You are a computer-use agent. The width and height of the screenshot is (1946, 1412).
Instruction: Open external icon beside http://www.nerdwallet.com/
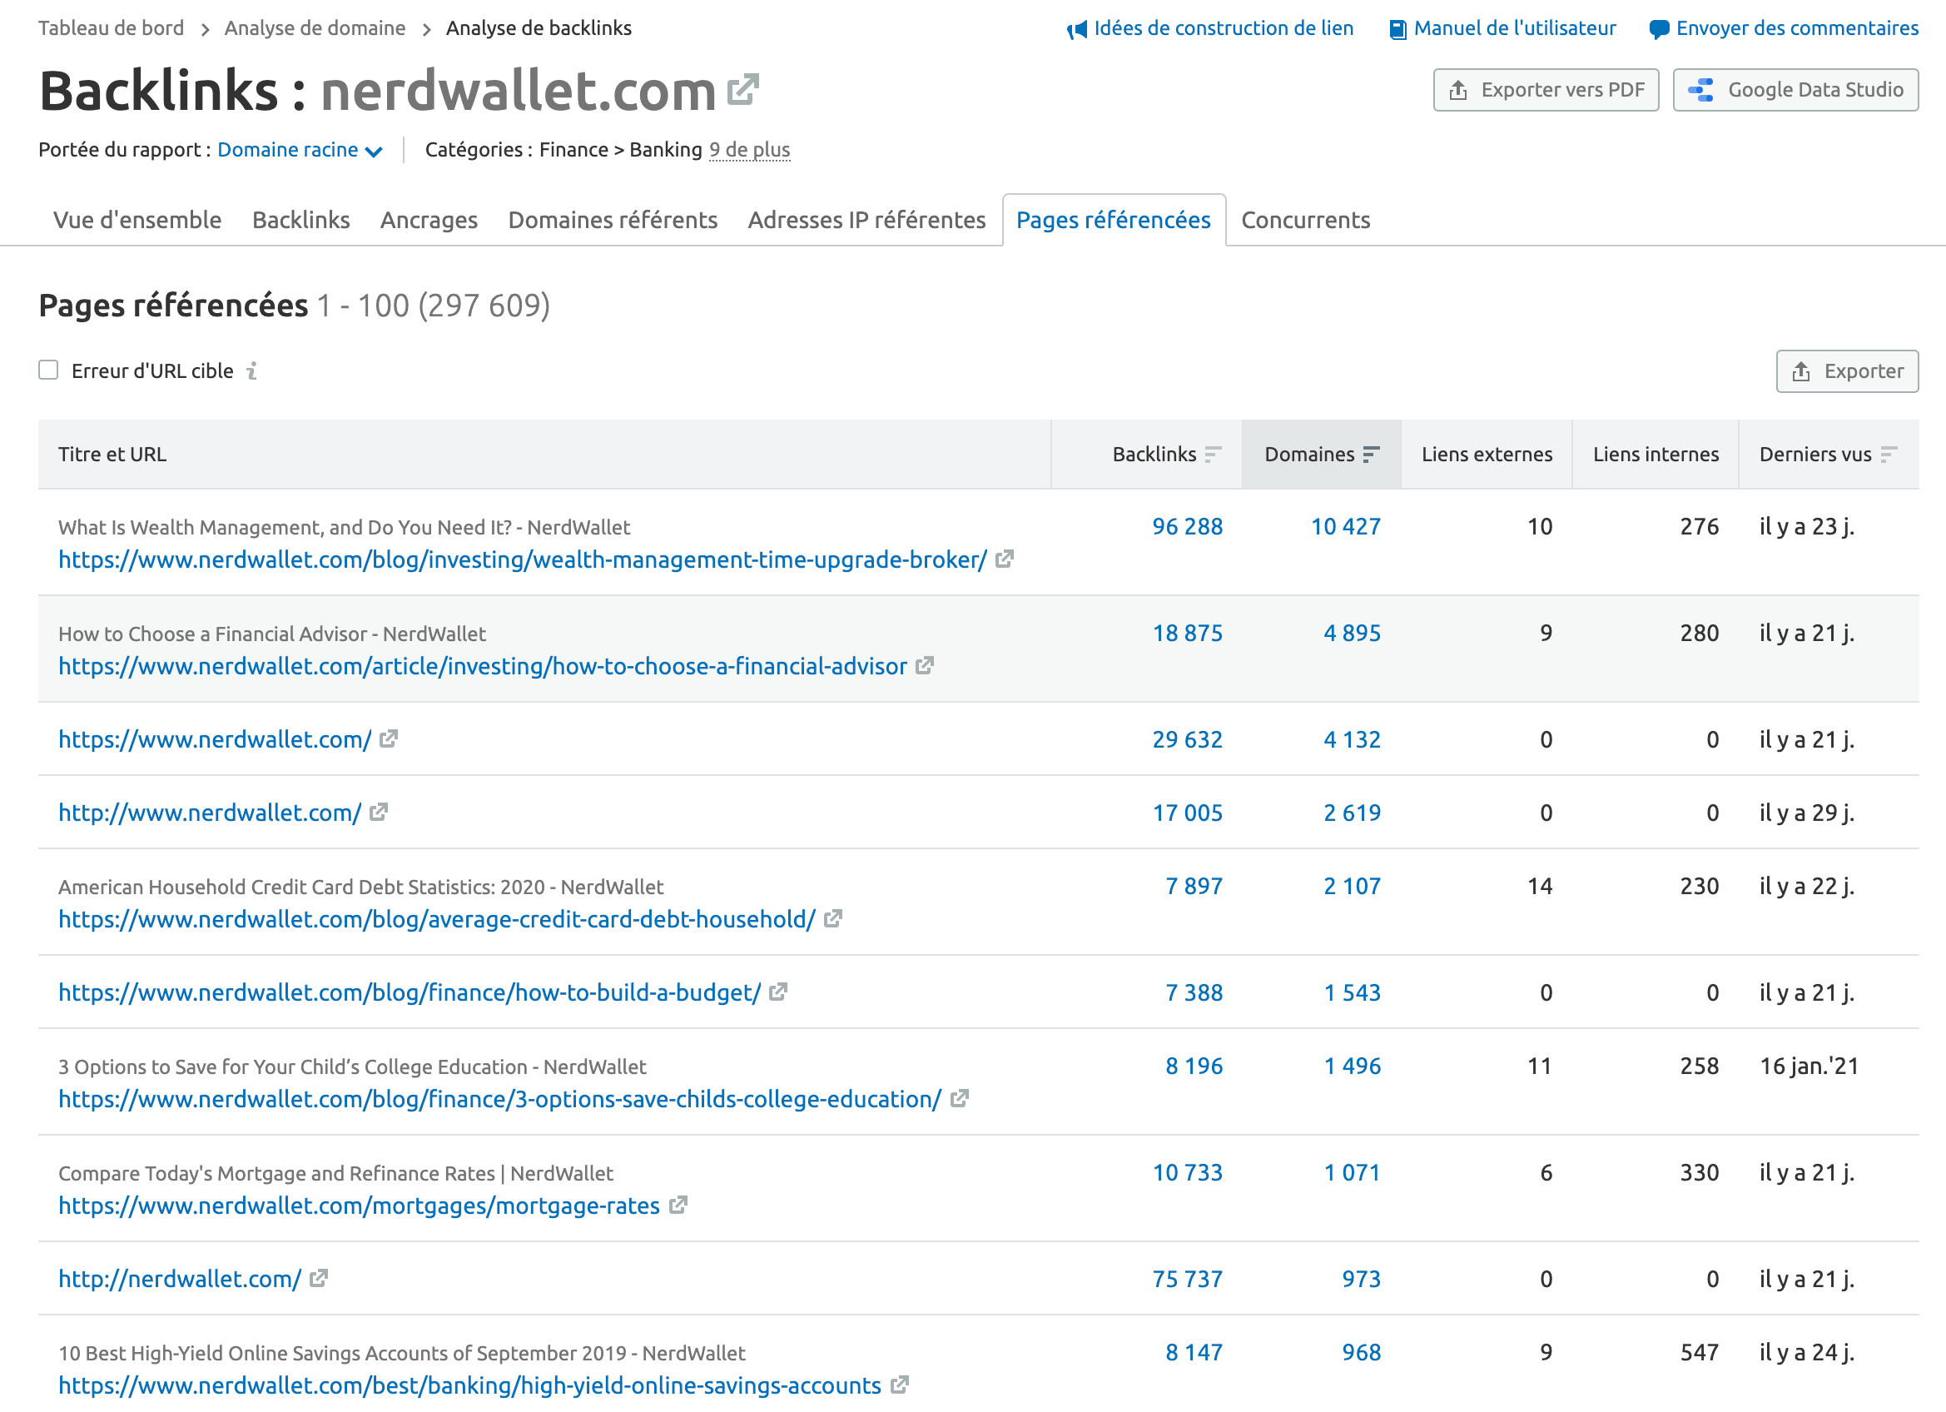379,812
